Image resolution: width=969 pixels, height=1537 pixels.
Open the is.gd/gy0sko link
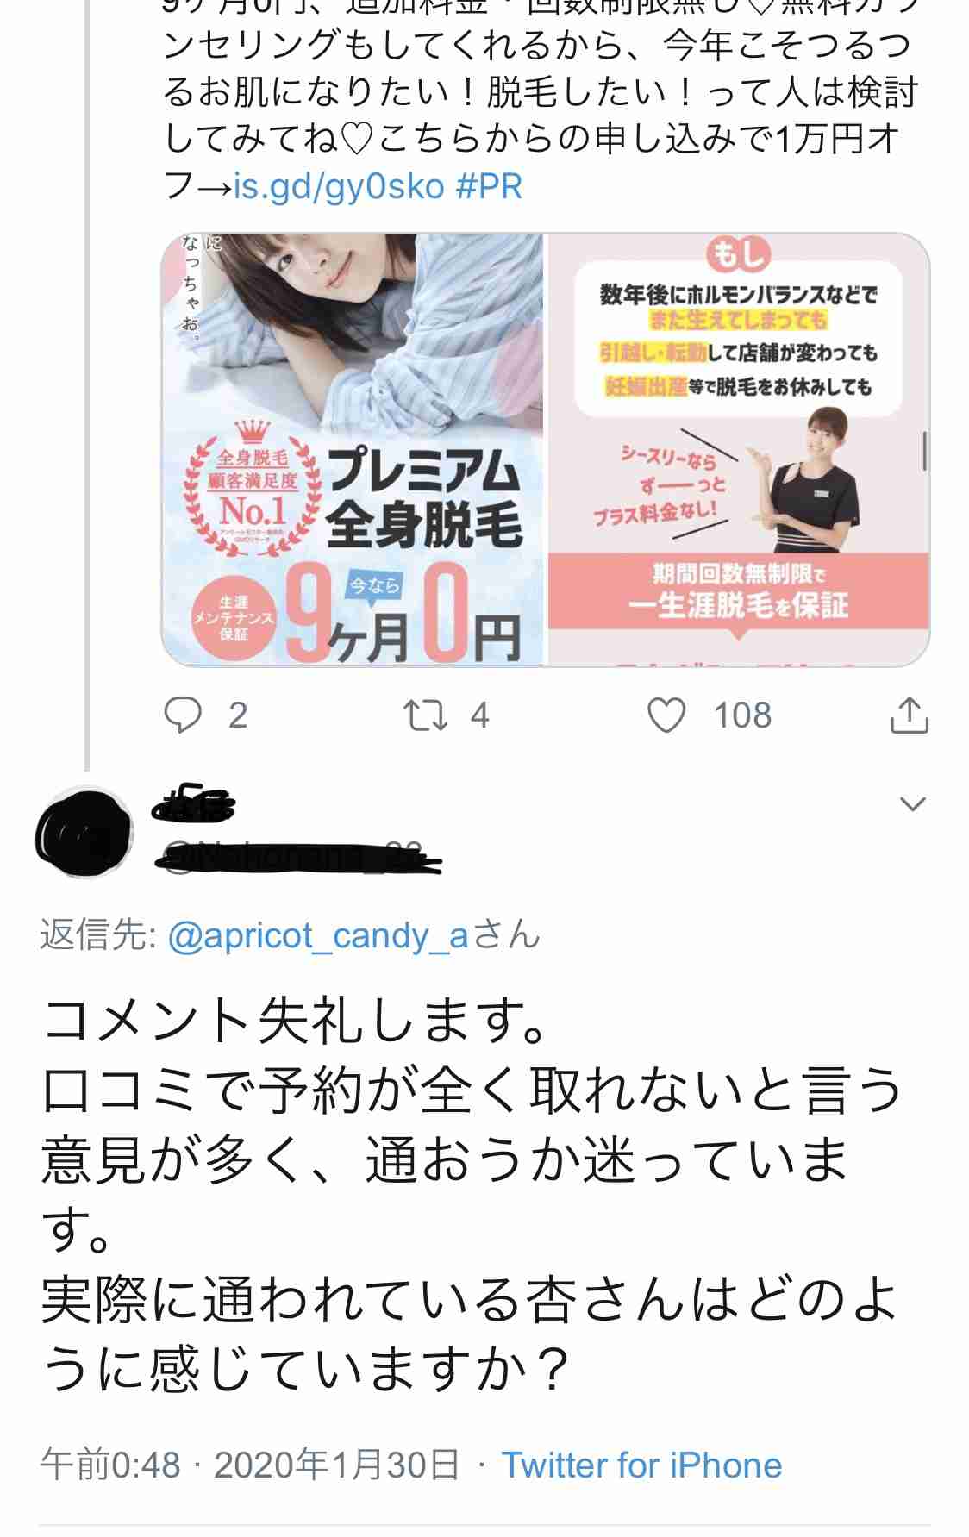339,186
